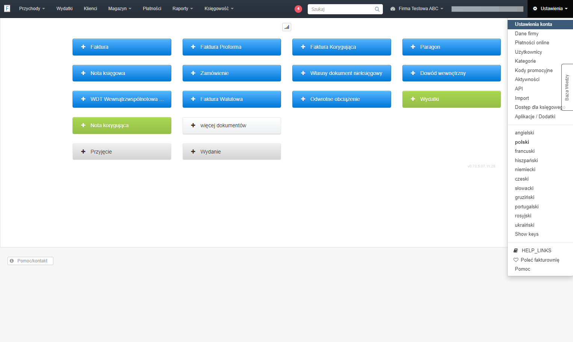Click the plus icon on Faktura button
Viewport: 573px width, 342px height.
coord(83,47)
